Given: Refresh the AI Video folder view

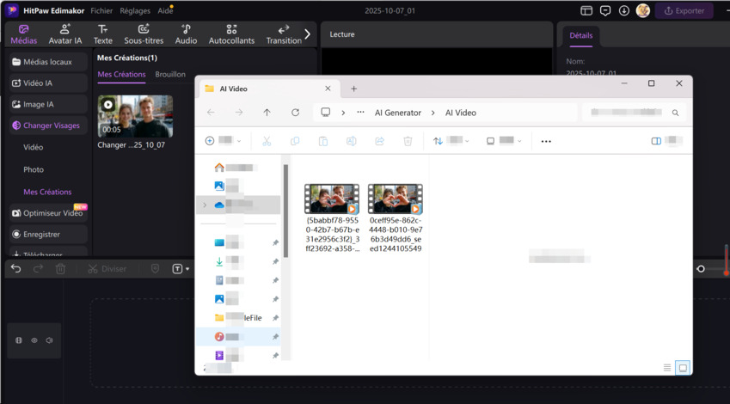Looking at the screenshot, I should click(295, 113).
